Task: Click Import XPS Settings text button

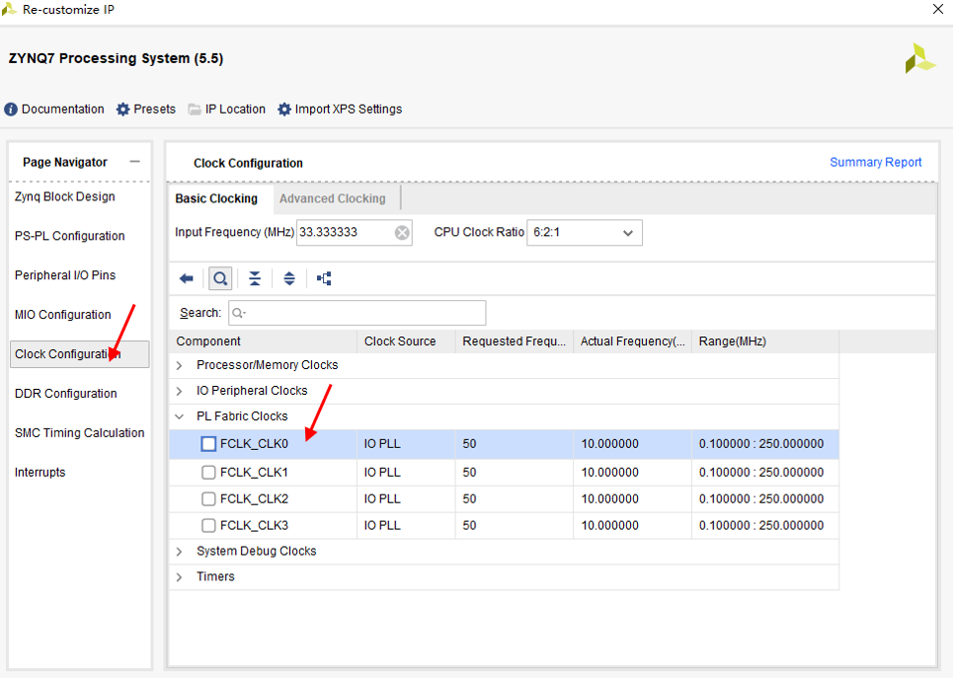Action: pyautogui.click(x=349, y=110)
